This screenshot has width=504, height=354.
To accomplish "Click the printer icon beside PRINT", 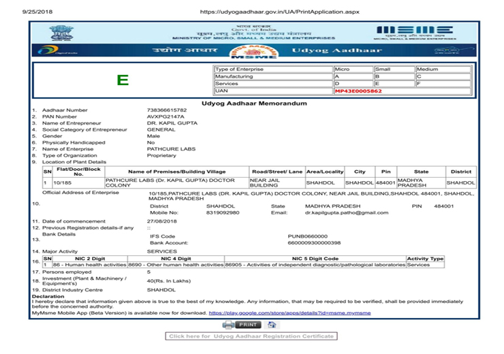I will click(228, 325).
